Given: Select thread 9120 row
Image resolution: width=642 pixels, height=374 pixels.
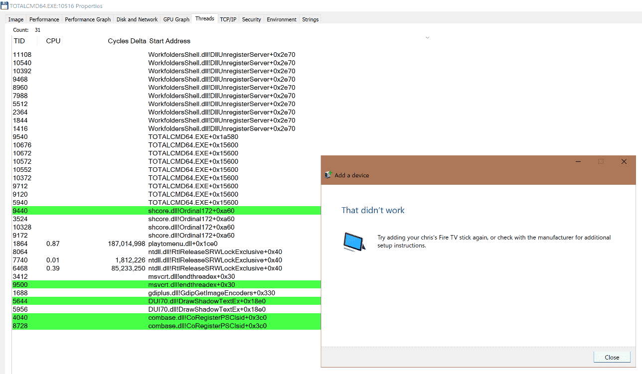Looking at the screenshot, I should click(x=166, y=194).
